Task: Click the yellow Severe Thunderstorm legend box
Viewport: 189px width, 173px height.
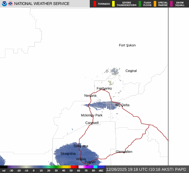Action: pos(113,4)
